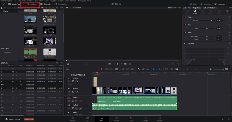Open Media Pool three-dot options menu

[62, 8]
